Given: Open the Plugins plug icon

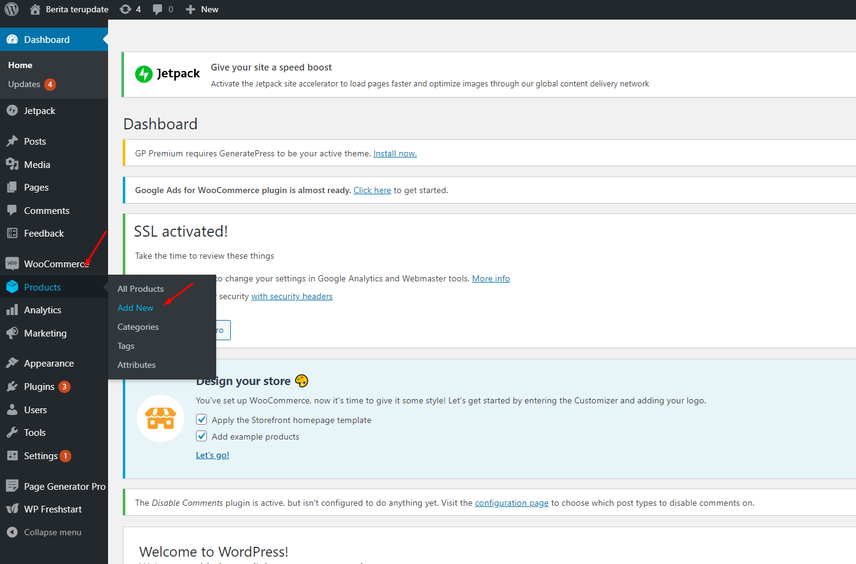Looking at the screenshot, I should click(x=12, y=387).
